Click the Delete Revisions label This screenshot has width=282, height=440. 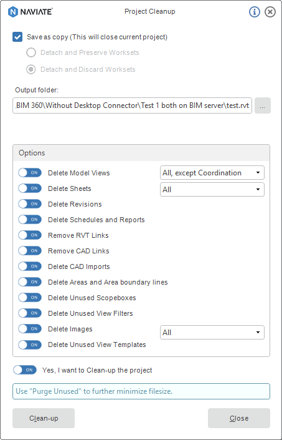click(x=75, y=204)
